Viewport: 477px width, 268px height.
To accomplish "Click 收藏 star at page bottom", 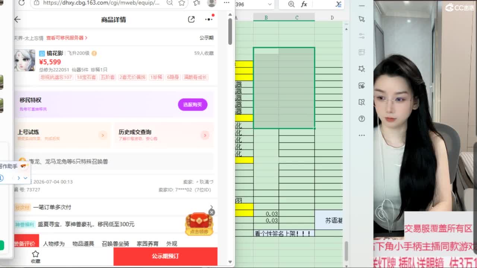I will (x=35, y=256).
